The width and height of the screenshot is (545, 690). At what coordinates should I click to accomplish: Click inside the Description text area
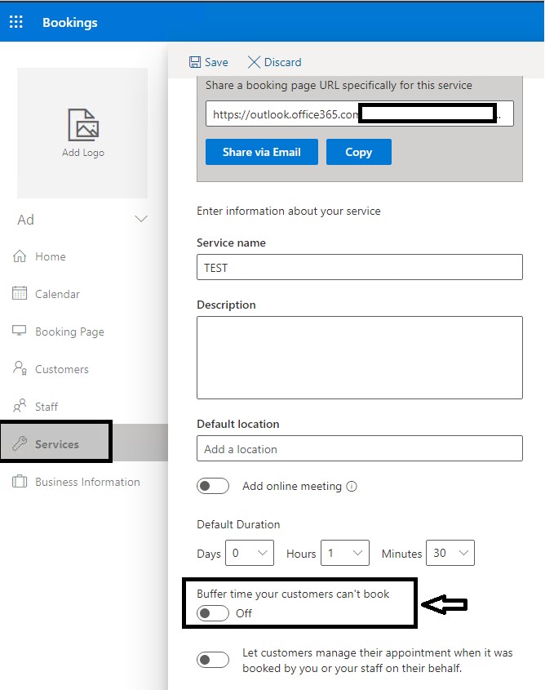click(360, 358)
